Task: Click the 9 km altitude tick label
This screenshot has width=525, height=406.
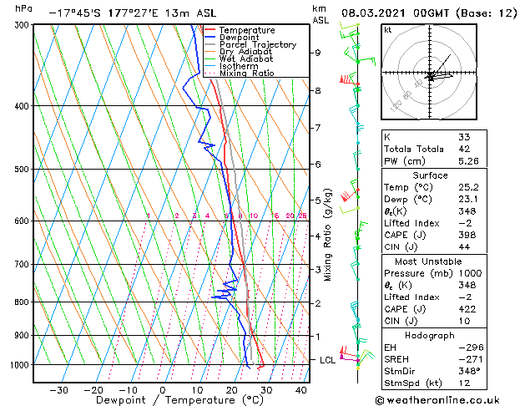Action: pos(317,53)
